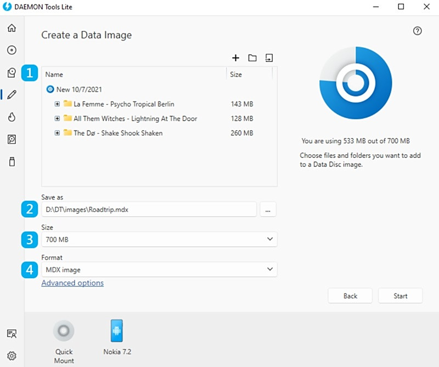Expand the La Femme album folder
439x367 pixels.
pyautogui.click(x=57, y=104)
